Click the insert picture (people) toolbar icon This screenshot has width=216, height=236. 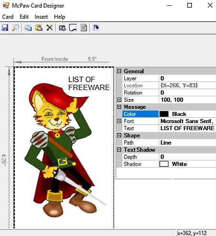[62, 28]
